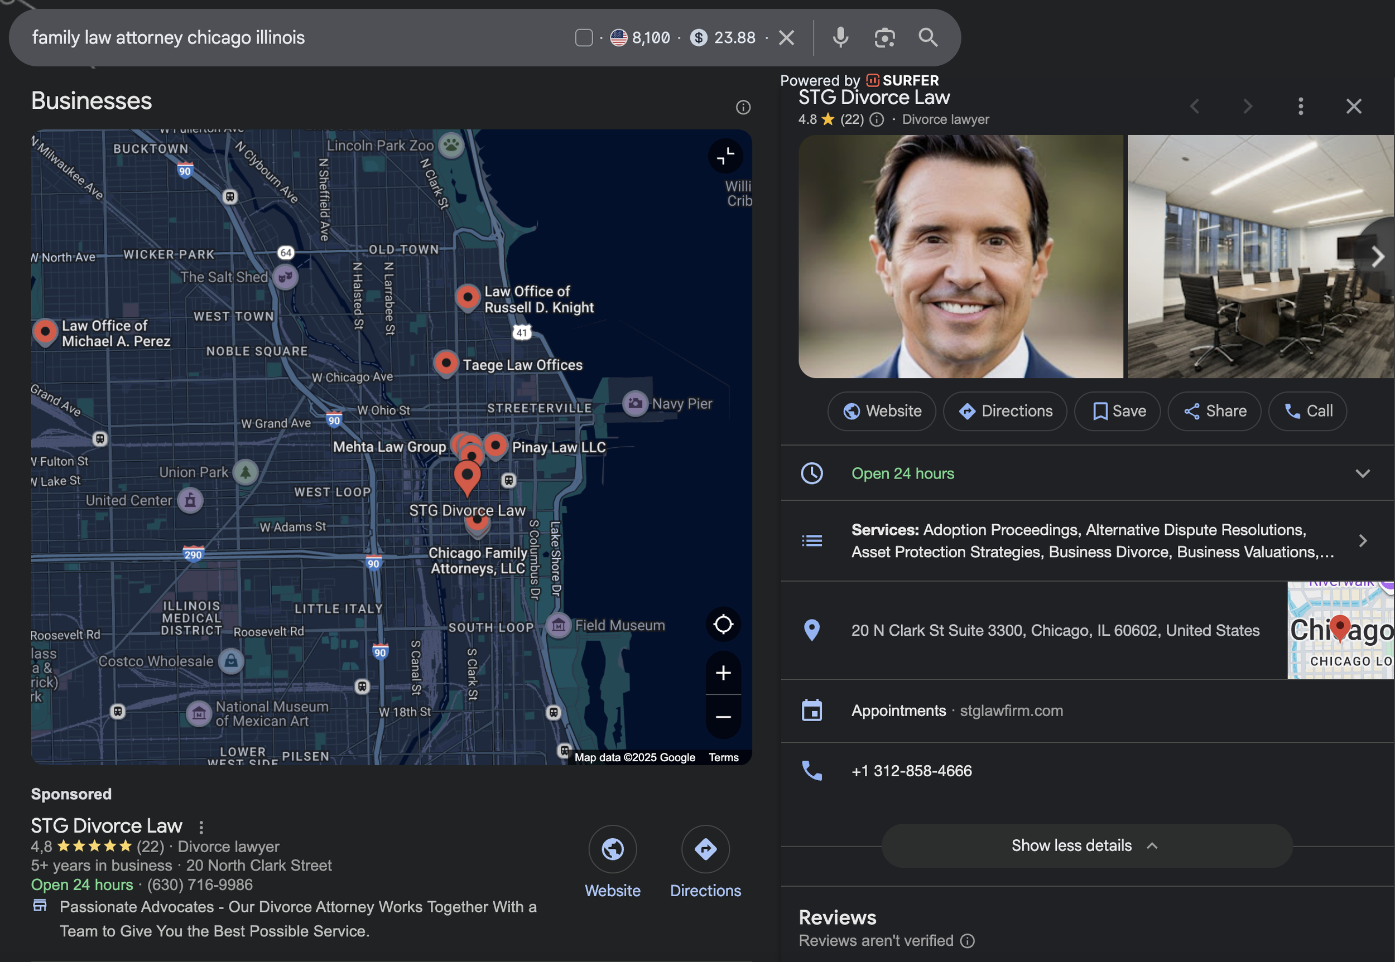
Task: Save STG Divorce Law listing
Action: tap(1118, 411)
